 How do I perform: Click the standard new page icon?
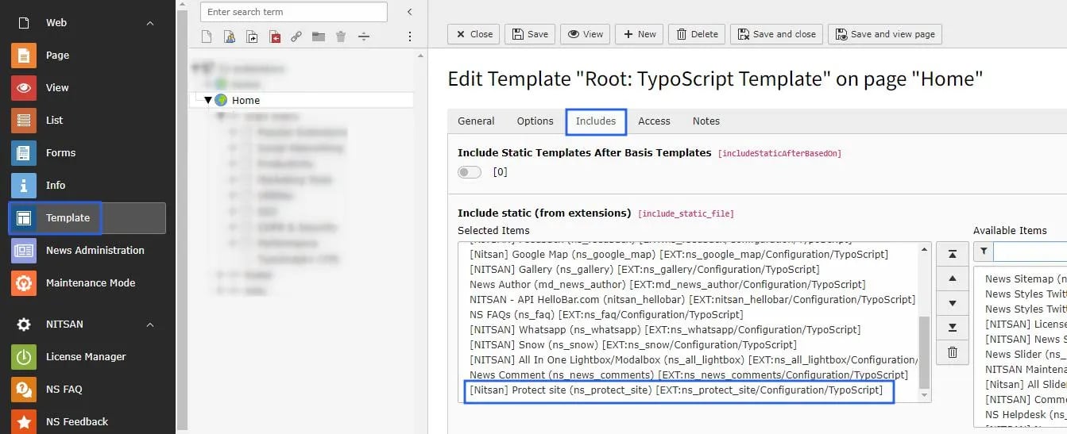(207, 36)
